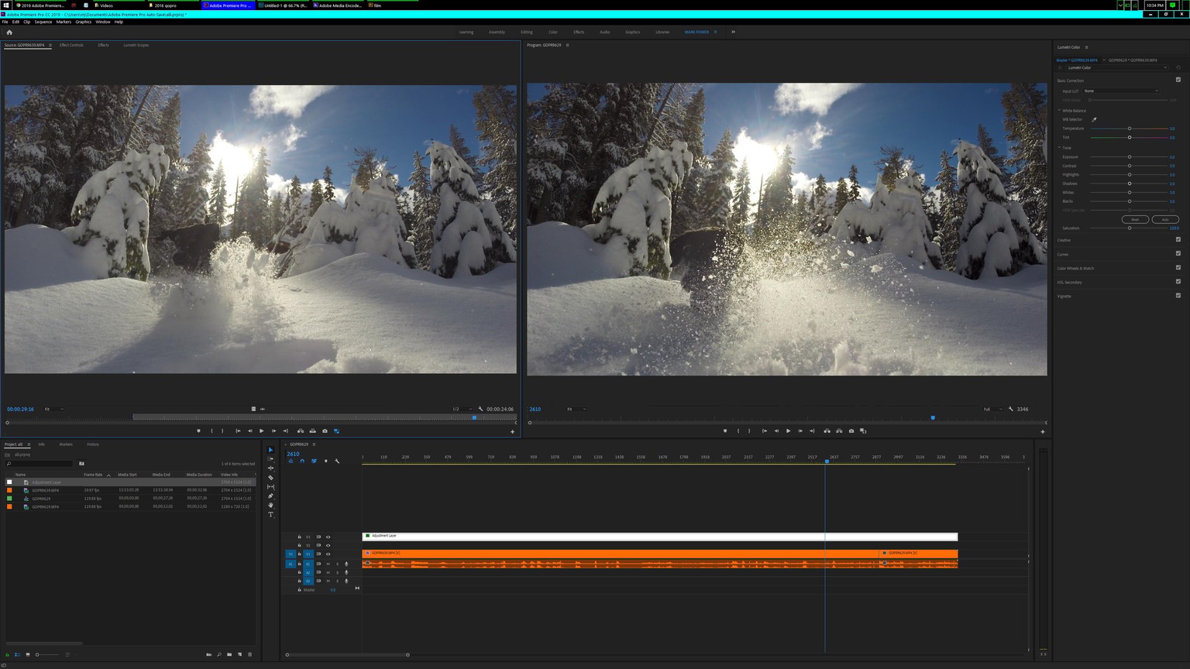The width and height of the screenshot is (1190, 669).
Task: Switch to the Lumetri Scopes tab
Action: click(136, 45)
